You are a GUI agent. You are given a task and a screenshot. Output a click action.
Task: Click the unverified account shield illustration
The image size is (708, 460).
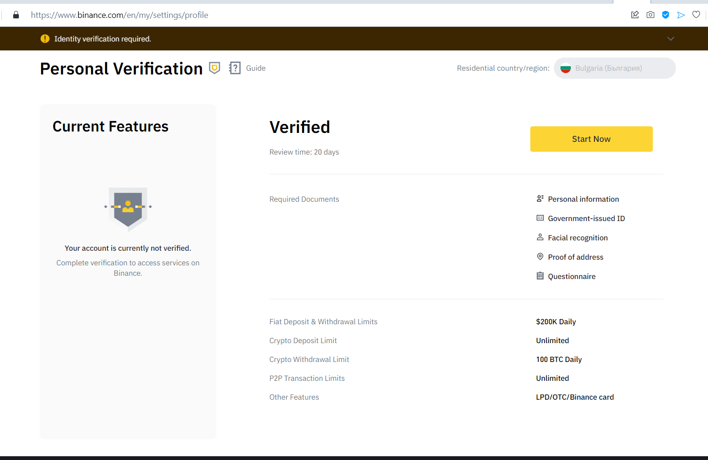pyautogui.click(x=128, y=209)
